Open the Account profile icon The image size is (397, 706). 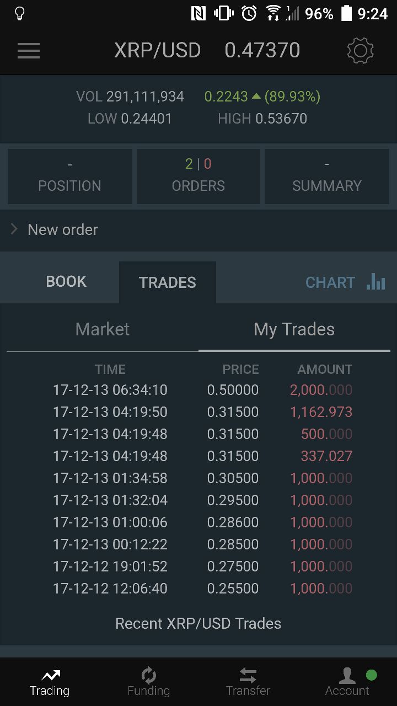click(347, 675)
